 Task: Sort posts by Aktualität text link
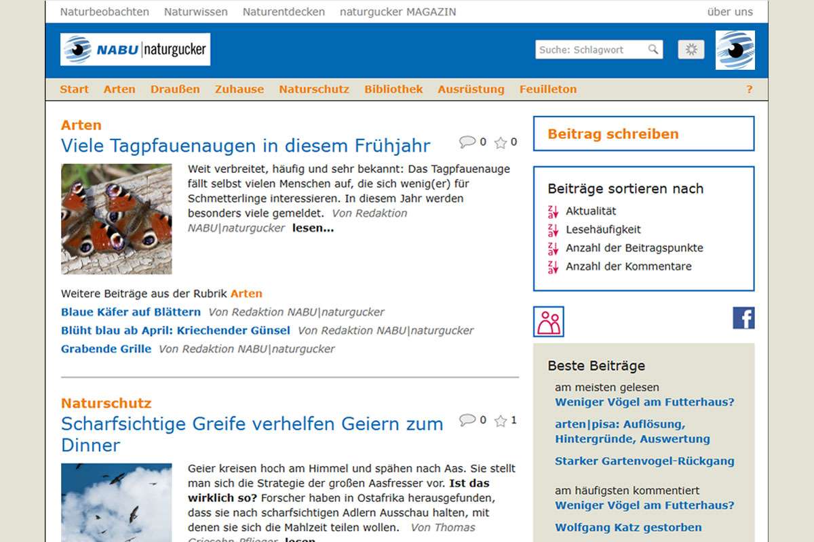point(591,211)
